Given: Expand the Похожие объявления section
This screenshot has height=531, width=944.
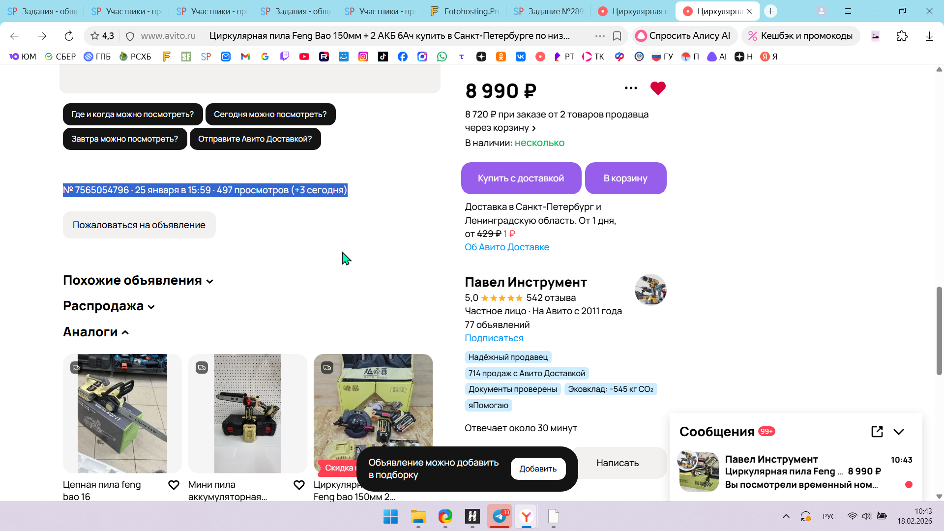Looking at the screenshot, I should pos(138,281).
